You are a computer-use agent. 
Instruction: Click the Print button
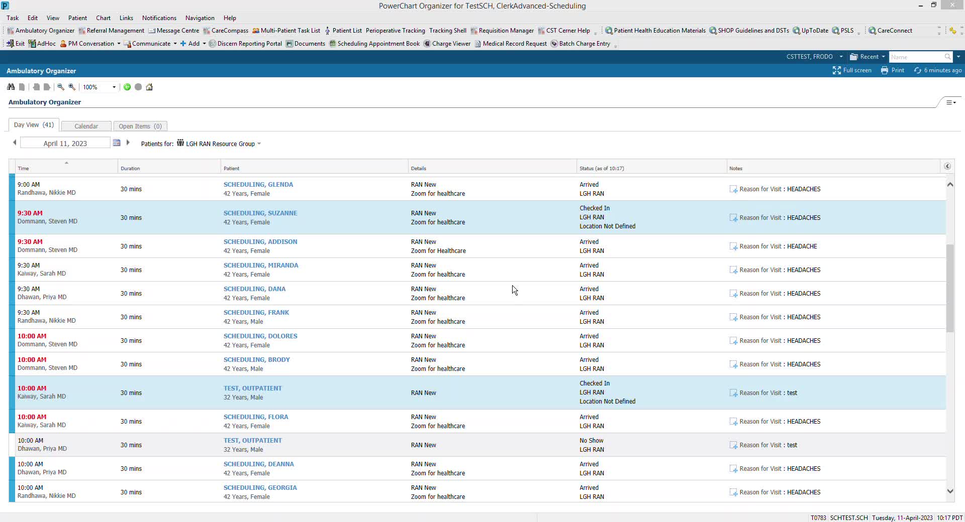pyautogui.click(x=893, y=70)
